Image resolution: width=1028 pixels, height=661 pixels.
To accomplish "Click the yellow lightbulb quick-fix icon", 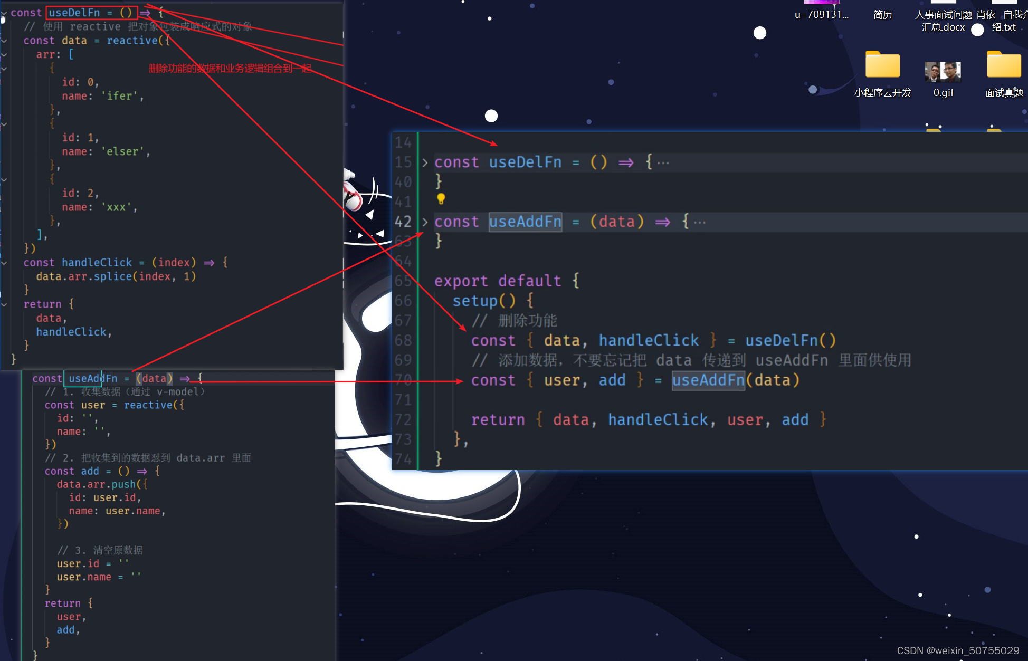I will pos(441,199).
